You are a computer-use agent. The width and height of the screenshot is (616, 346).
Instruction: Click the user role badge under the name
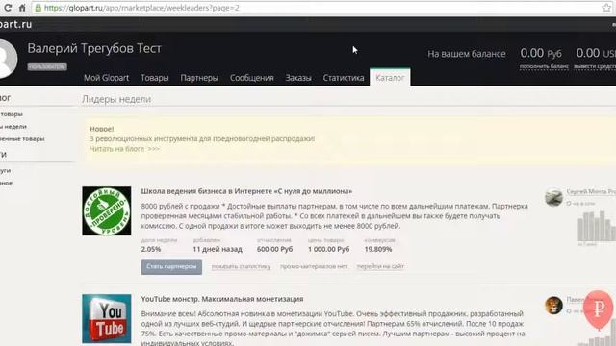47,67
